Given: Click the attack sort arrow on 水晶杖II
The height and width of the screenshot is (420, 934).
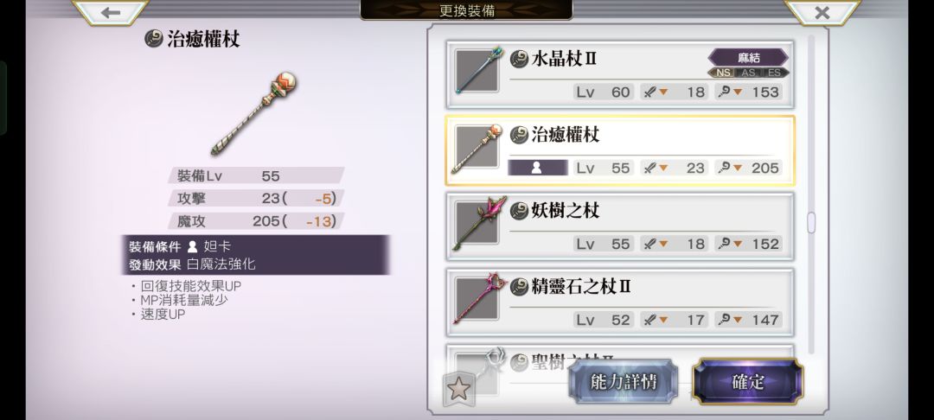Looking at the screenshot, I should [x=663, y=92].
